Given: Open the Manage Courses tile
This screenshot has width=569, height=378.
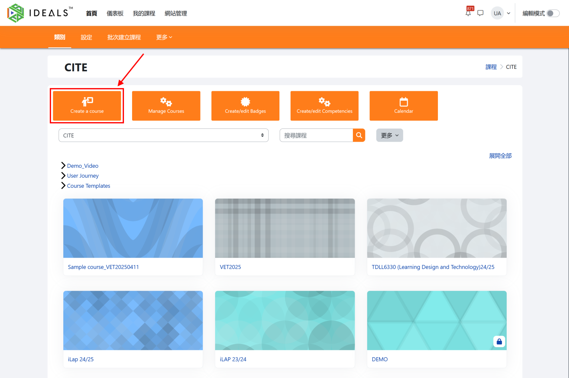Looking at the screenshot, I should [166, 106].
